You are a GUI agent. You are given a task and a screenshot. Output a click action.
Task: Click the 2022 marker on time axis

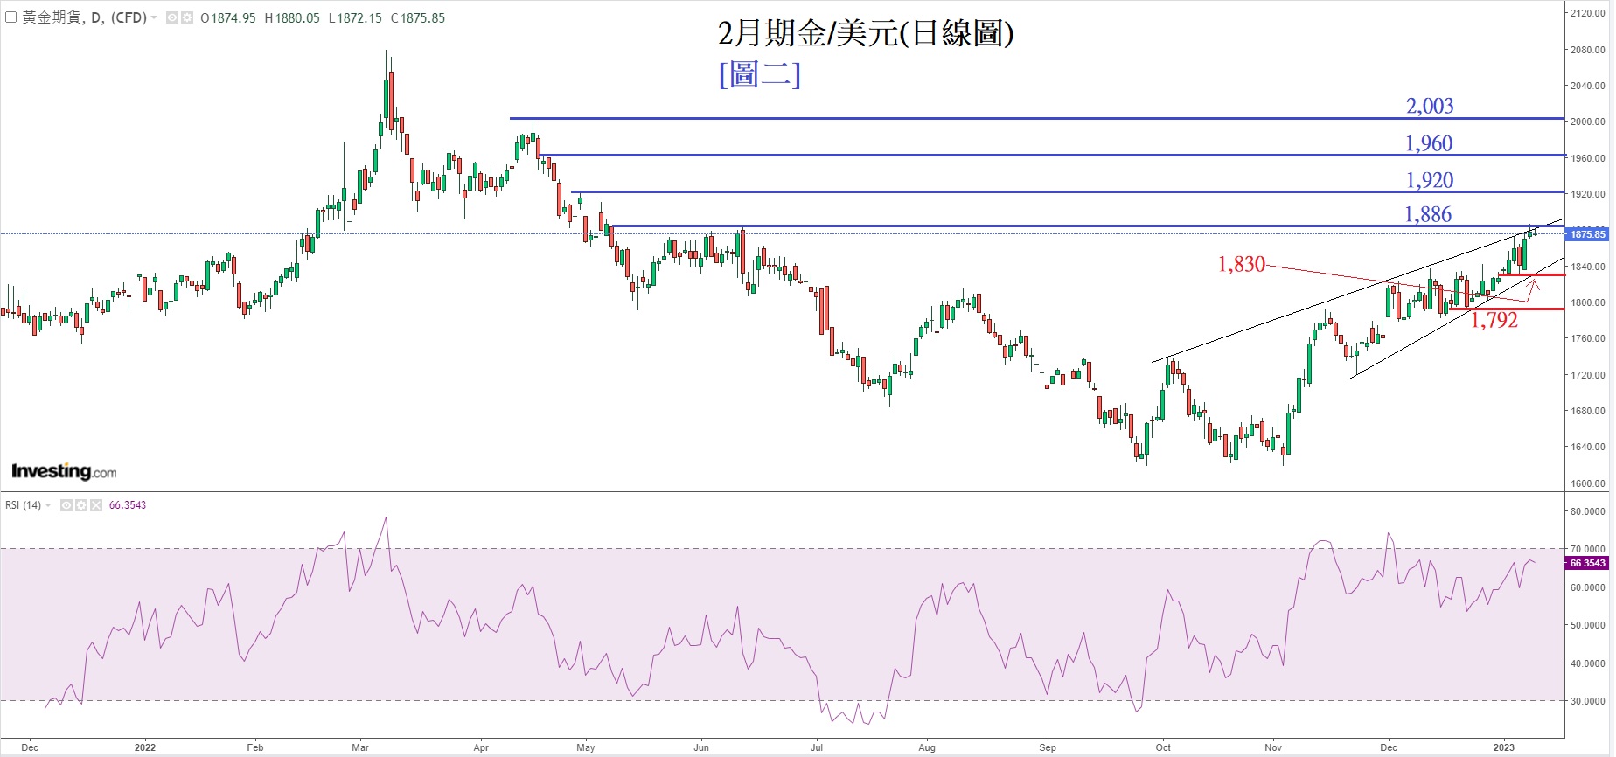click(145, 747)
